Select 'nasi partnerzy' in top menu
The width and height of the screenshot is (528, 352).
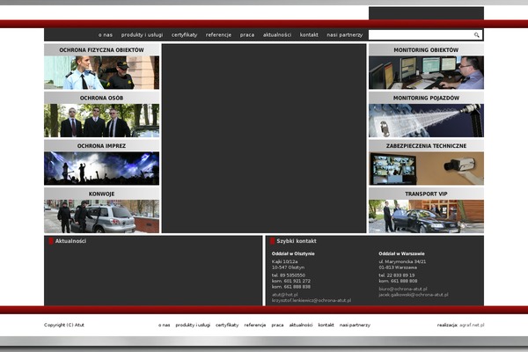(x=344, y=34)
